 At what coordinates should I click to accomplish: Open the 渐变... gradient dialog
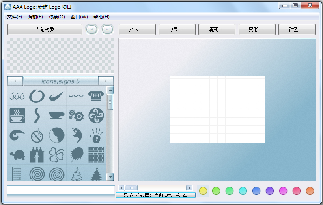click(x=217, y=29)
